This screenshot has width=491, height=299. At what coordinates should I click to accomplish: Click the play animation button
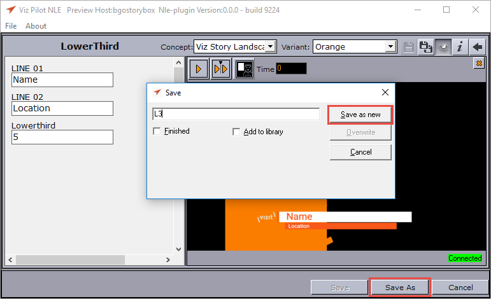pos(199,69)
